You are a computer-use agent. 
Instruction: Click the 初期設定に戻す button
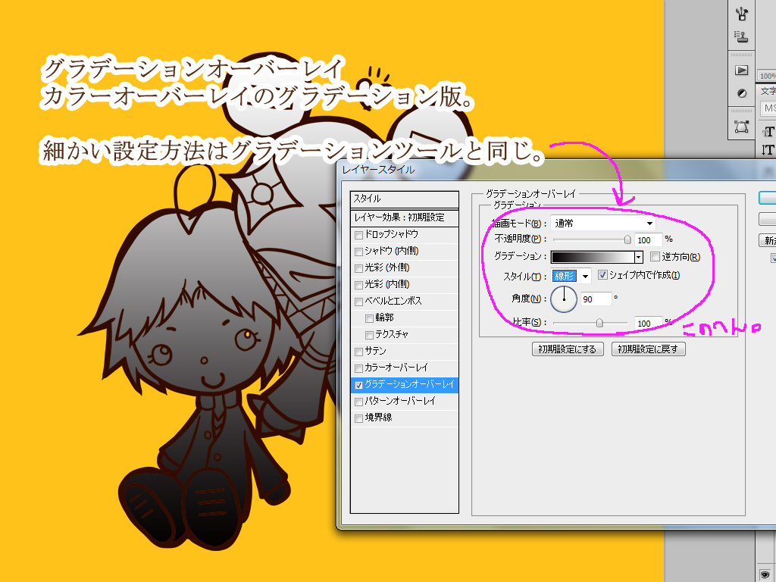click(648, 349)
